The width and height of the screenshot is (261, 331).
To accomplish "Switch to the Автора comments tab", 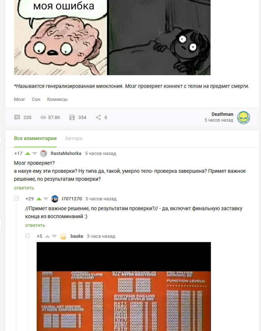I will click(x=74, y=139).
